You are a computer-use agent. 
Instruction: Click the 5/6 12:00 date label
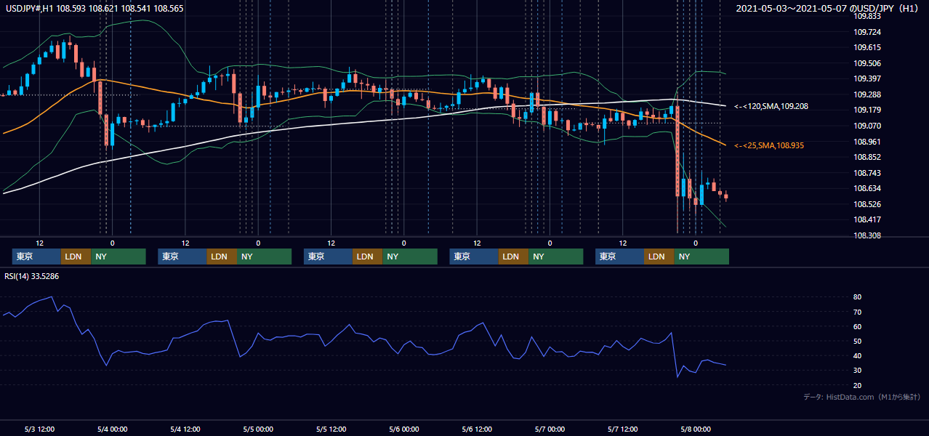tap(477, 429)
